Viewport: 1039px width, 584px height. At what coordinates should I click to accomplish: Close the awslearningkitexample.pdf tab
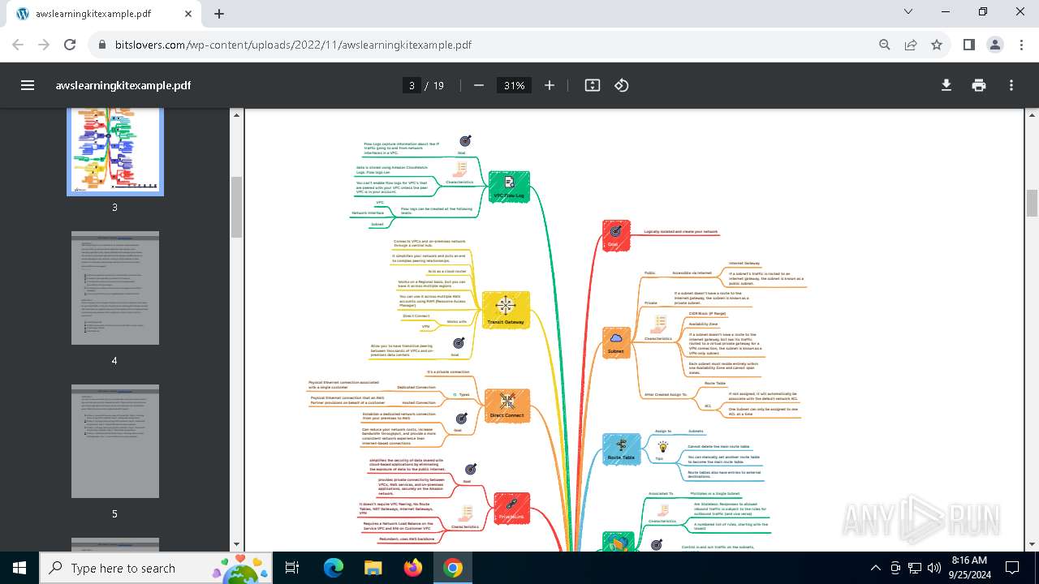188,14
